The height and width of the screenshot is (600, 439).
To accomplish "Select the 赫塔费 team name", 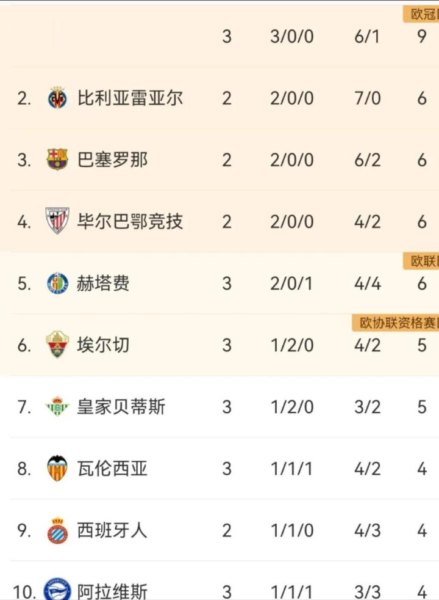I will 103,284.
